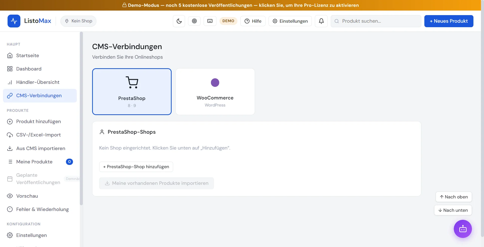Click + PrestaShop-Shop hinzufügen button

click(136, 167)
